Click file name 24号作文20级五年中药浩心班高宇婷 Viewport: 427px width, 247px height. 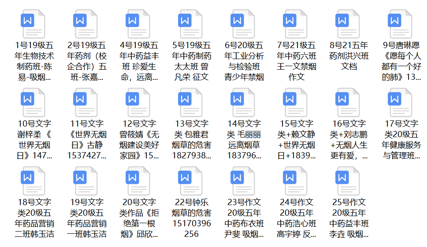[x=297, y=218]
